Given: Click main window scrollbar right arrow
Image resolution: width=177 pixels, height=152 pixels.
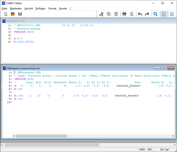Looking at the screenshot, I should [175, 145].
